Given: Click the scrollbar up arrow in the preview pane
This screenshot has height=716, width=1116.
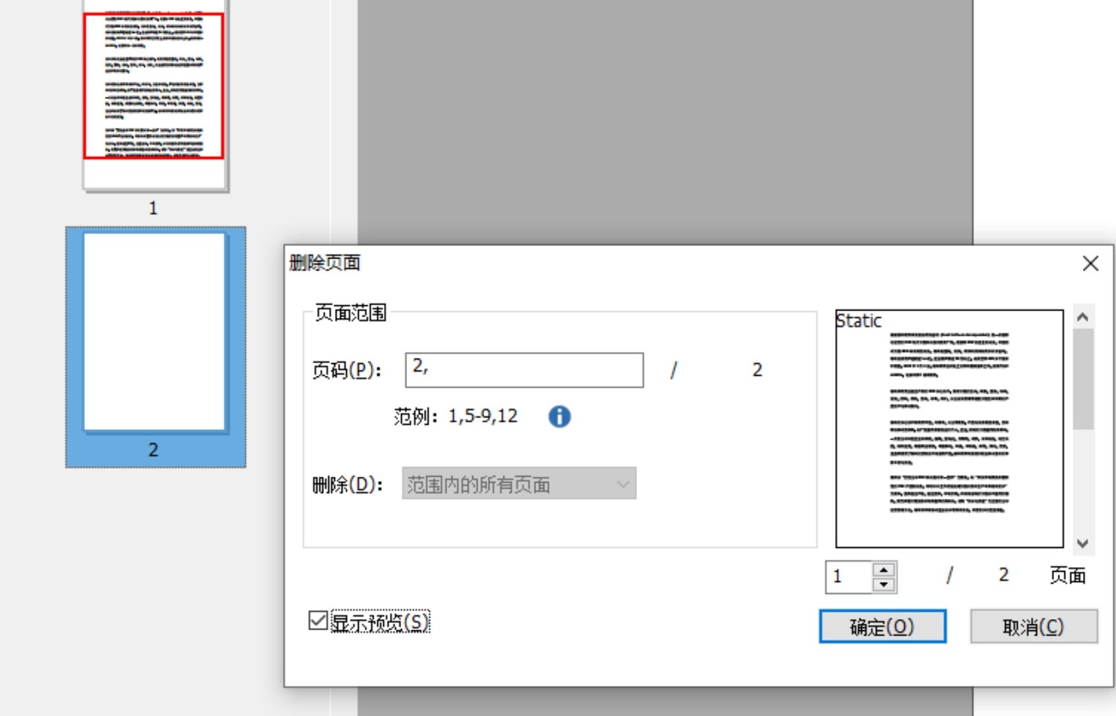Looking at the screenshot, I should [x=1082, y=318].
